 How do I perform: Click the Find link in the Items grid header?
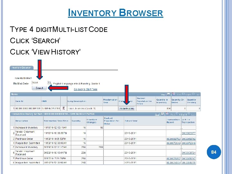click(163, 94)
